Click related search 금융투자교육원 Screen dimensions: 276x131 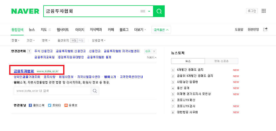[45, 57]
